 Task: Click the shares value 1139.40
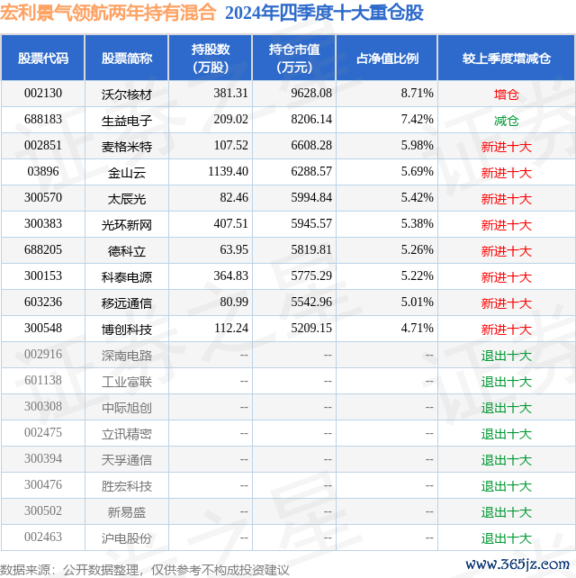point(228,172)
